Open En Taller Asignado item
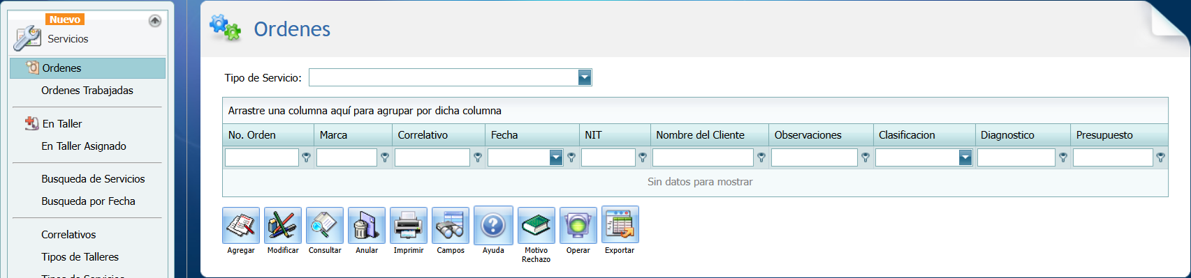1191x278 pixels. click(84, 146)
